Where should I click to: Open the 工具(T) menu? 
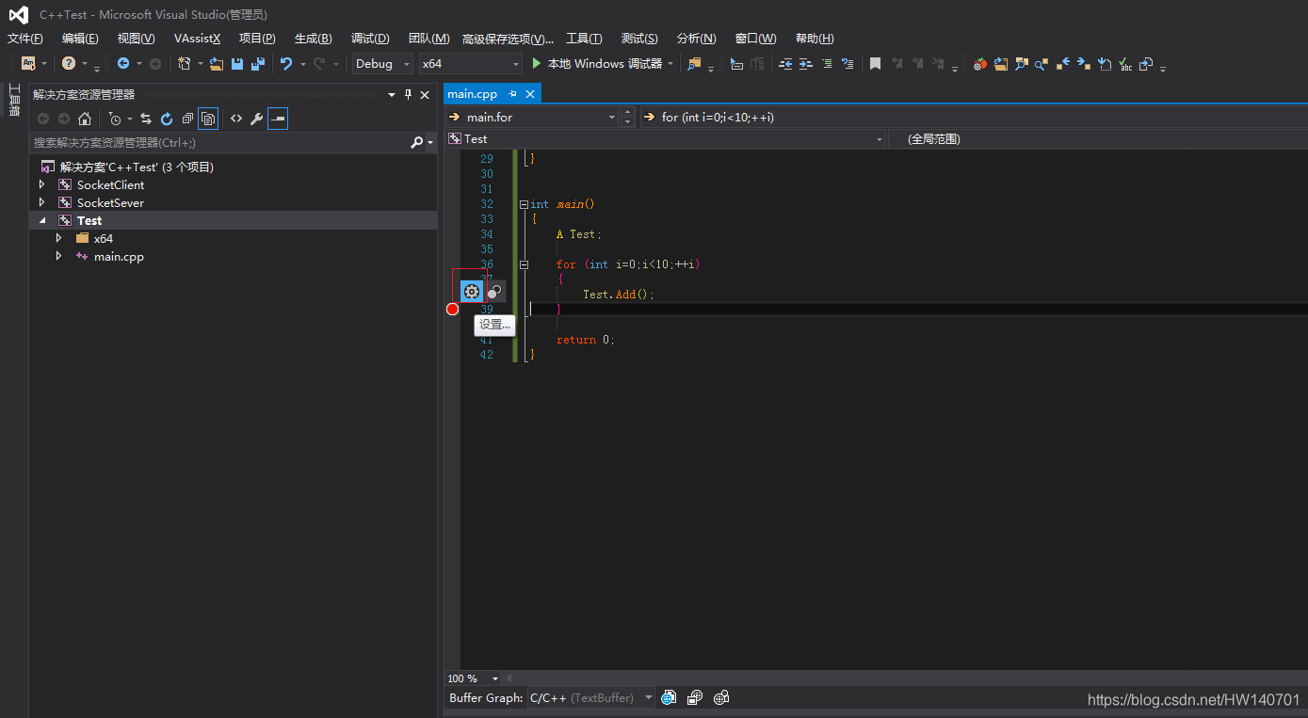click(584, 39)
